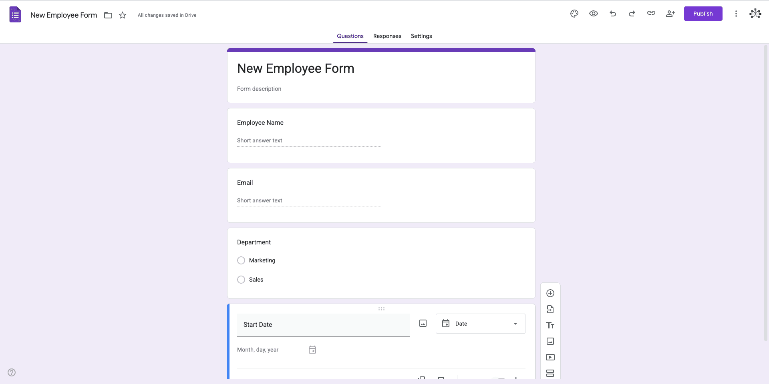769x384 pixels.
Task: Open the Date question type dropdown
Action: (480, 323)
